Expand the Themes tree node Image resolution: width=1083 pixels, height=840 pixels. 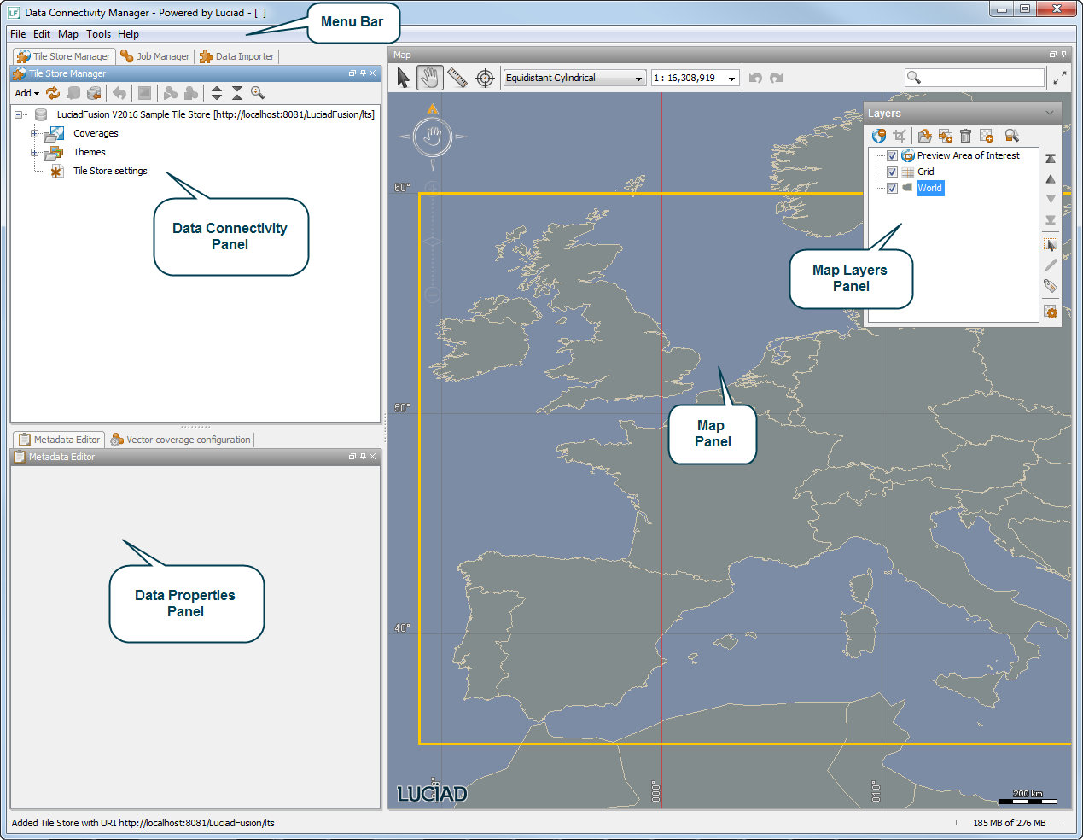coord(34,152)
